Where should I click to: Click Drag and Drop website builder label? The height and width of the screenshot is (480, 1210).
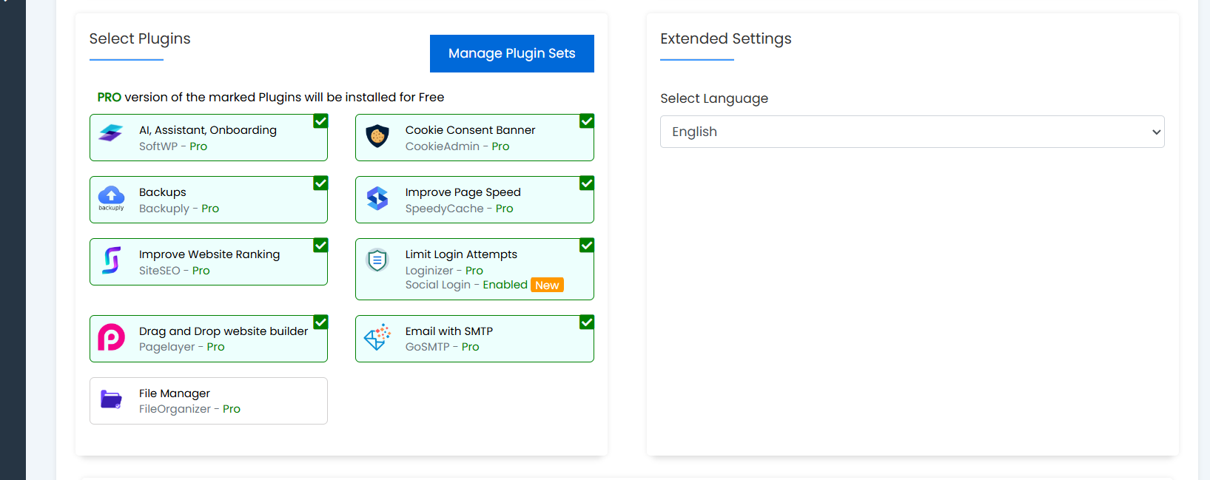[x=223, y=331]
